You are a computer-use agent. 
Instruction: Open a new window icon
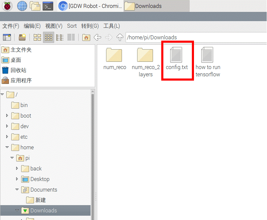[7, 37]
